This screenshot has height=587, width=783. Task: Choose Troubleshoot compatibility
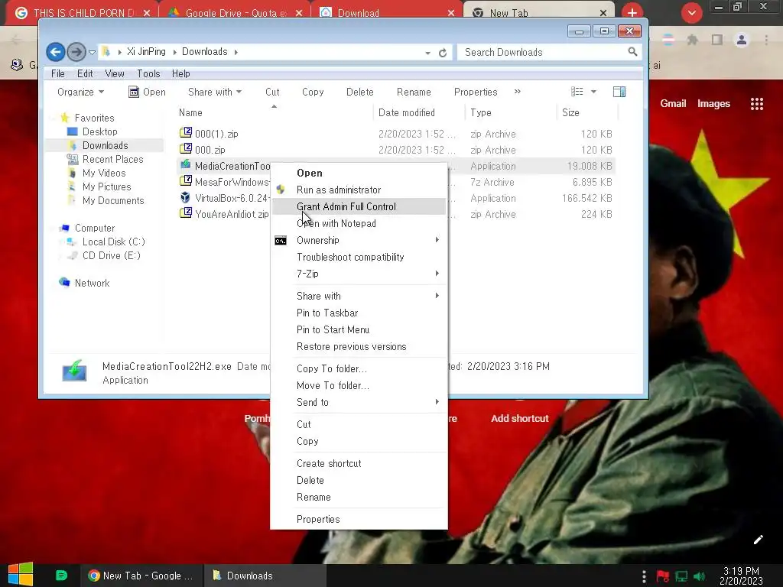359,257
